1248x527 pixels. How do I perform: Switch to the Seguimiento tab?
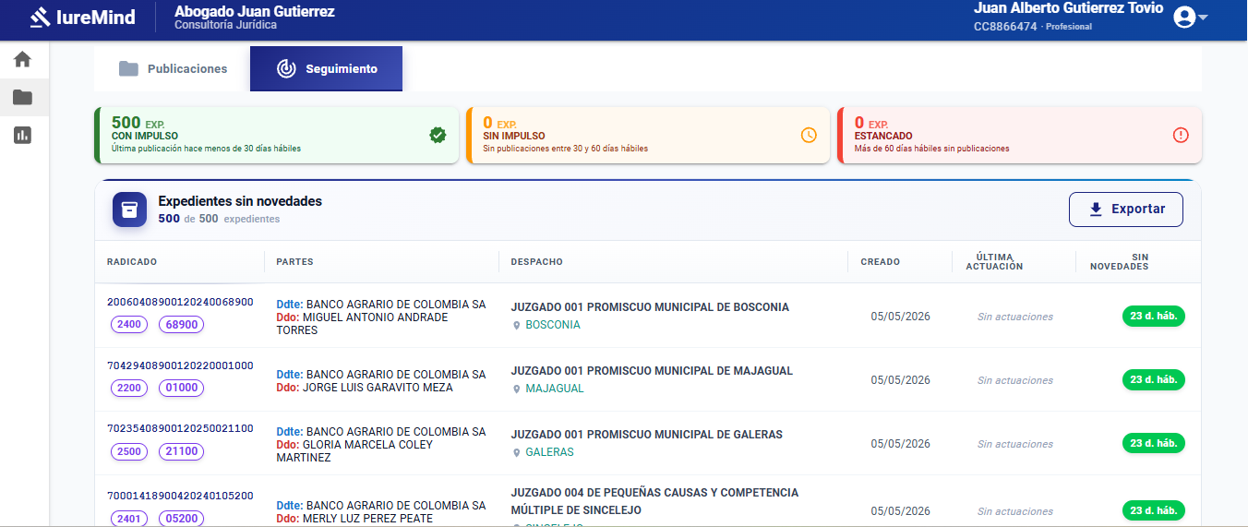pyautogui.click(x=326, y=69)
